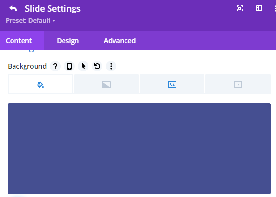This screenshot has height=197, width=276.
Task: Expand the settings modal to fullscreen
Action: [x=240, y=8]
